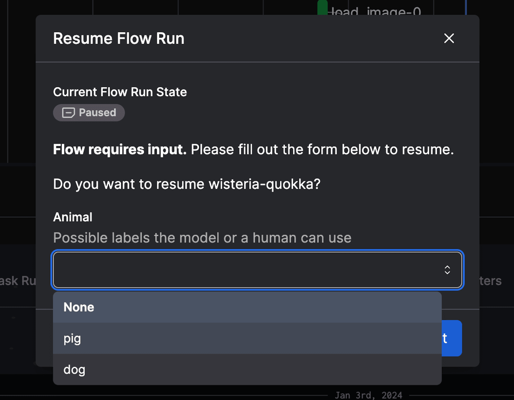This screenshot has height=400, width=514.
Task: Click the 'Possible labels the model' description
Action: coord(202,238)
